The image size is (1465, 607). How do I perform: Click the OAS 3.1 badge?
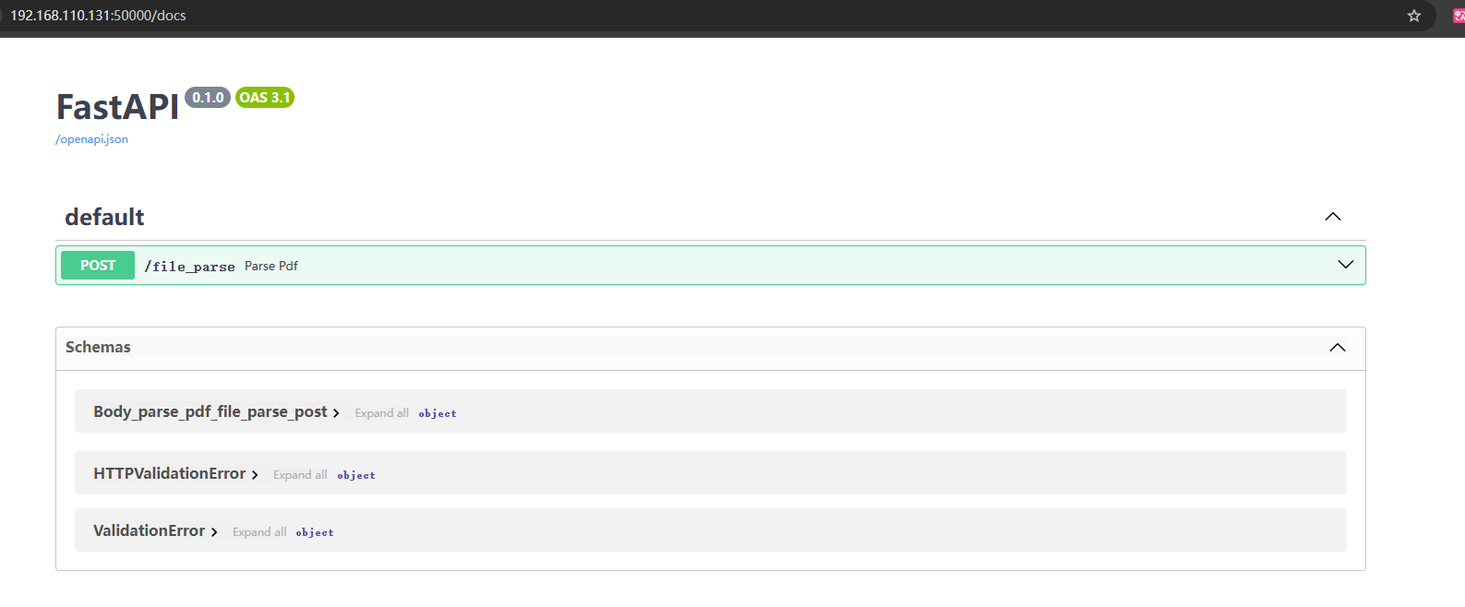coord(265,97)
